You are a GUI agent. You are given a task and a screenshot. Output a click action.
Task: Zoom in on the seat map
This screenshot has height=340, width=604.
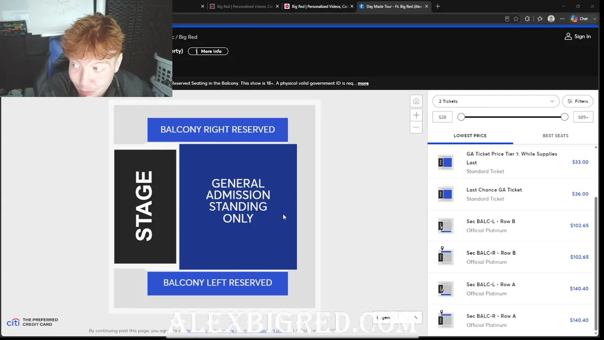click(416, 115)
